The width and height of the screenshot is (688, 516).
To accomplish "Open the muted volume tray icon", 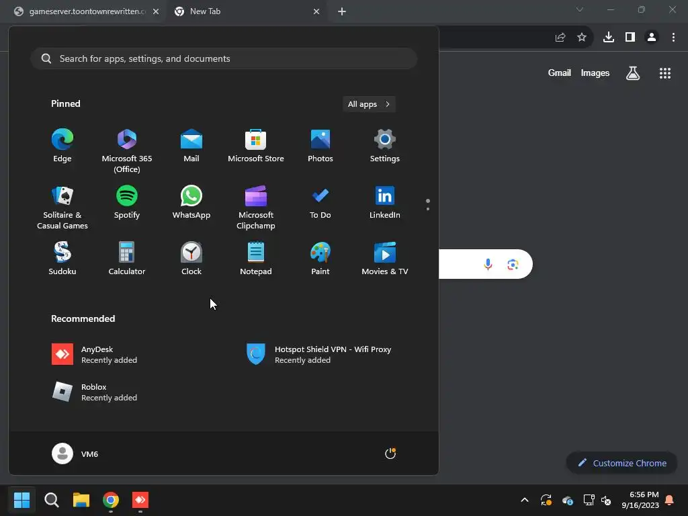I will click(606, 500).
